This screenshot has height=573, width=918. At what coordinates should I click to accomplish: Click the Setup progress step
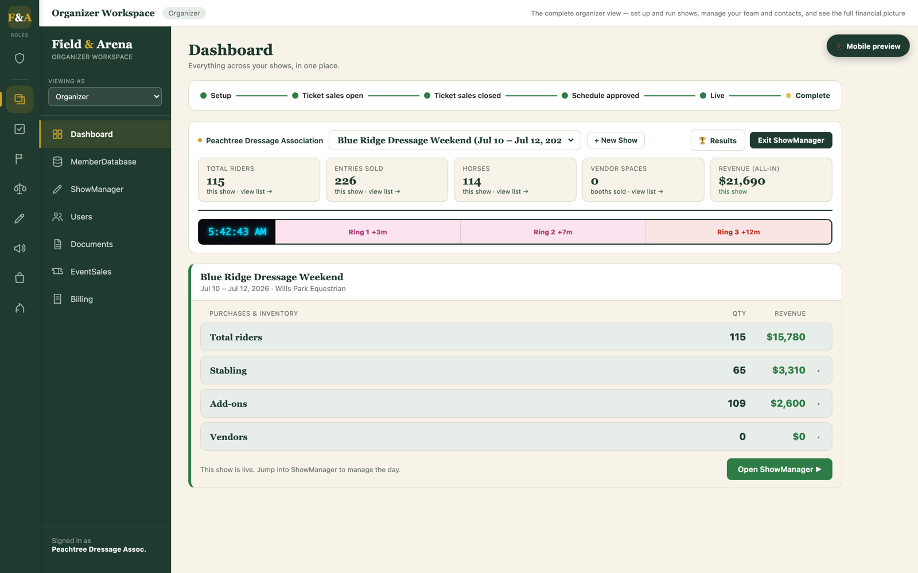[216, 96]
